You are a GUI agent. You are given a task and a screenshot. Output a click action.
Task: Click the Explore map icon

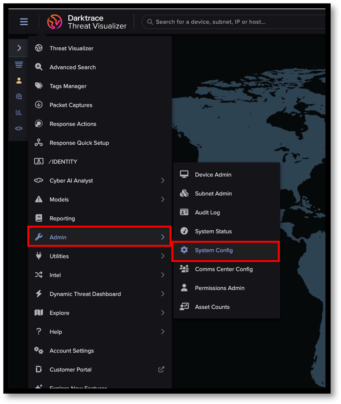tap(38, 313)
